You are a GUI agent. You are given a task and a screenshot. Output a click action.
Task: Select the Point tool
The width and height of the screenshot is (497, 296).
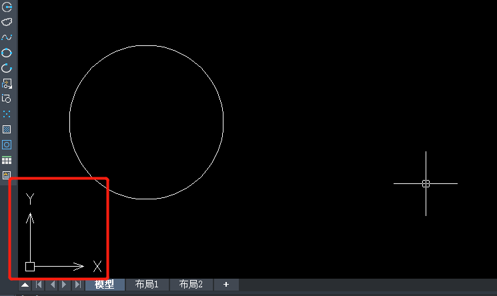tap(7, 114)
